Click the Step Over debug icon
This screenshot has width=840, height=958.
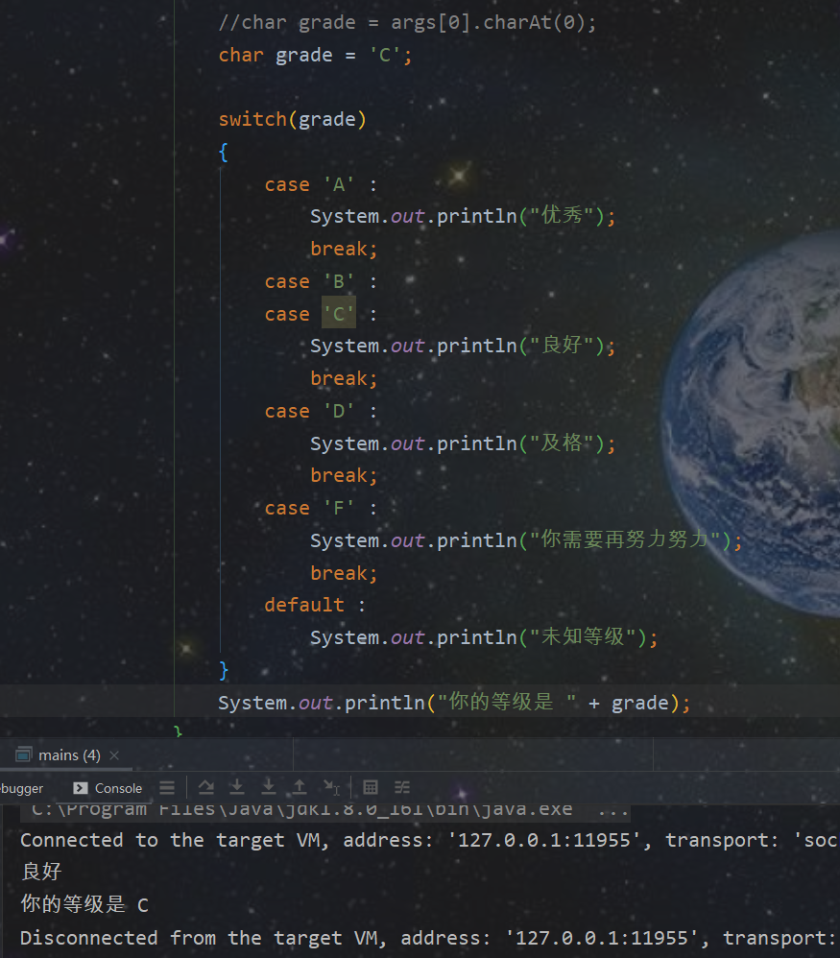(205, 788)
